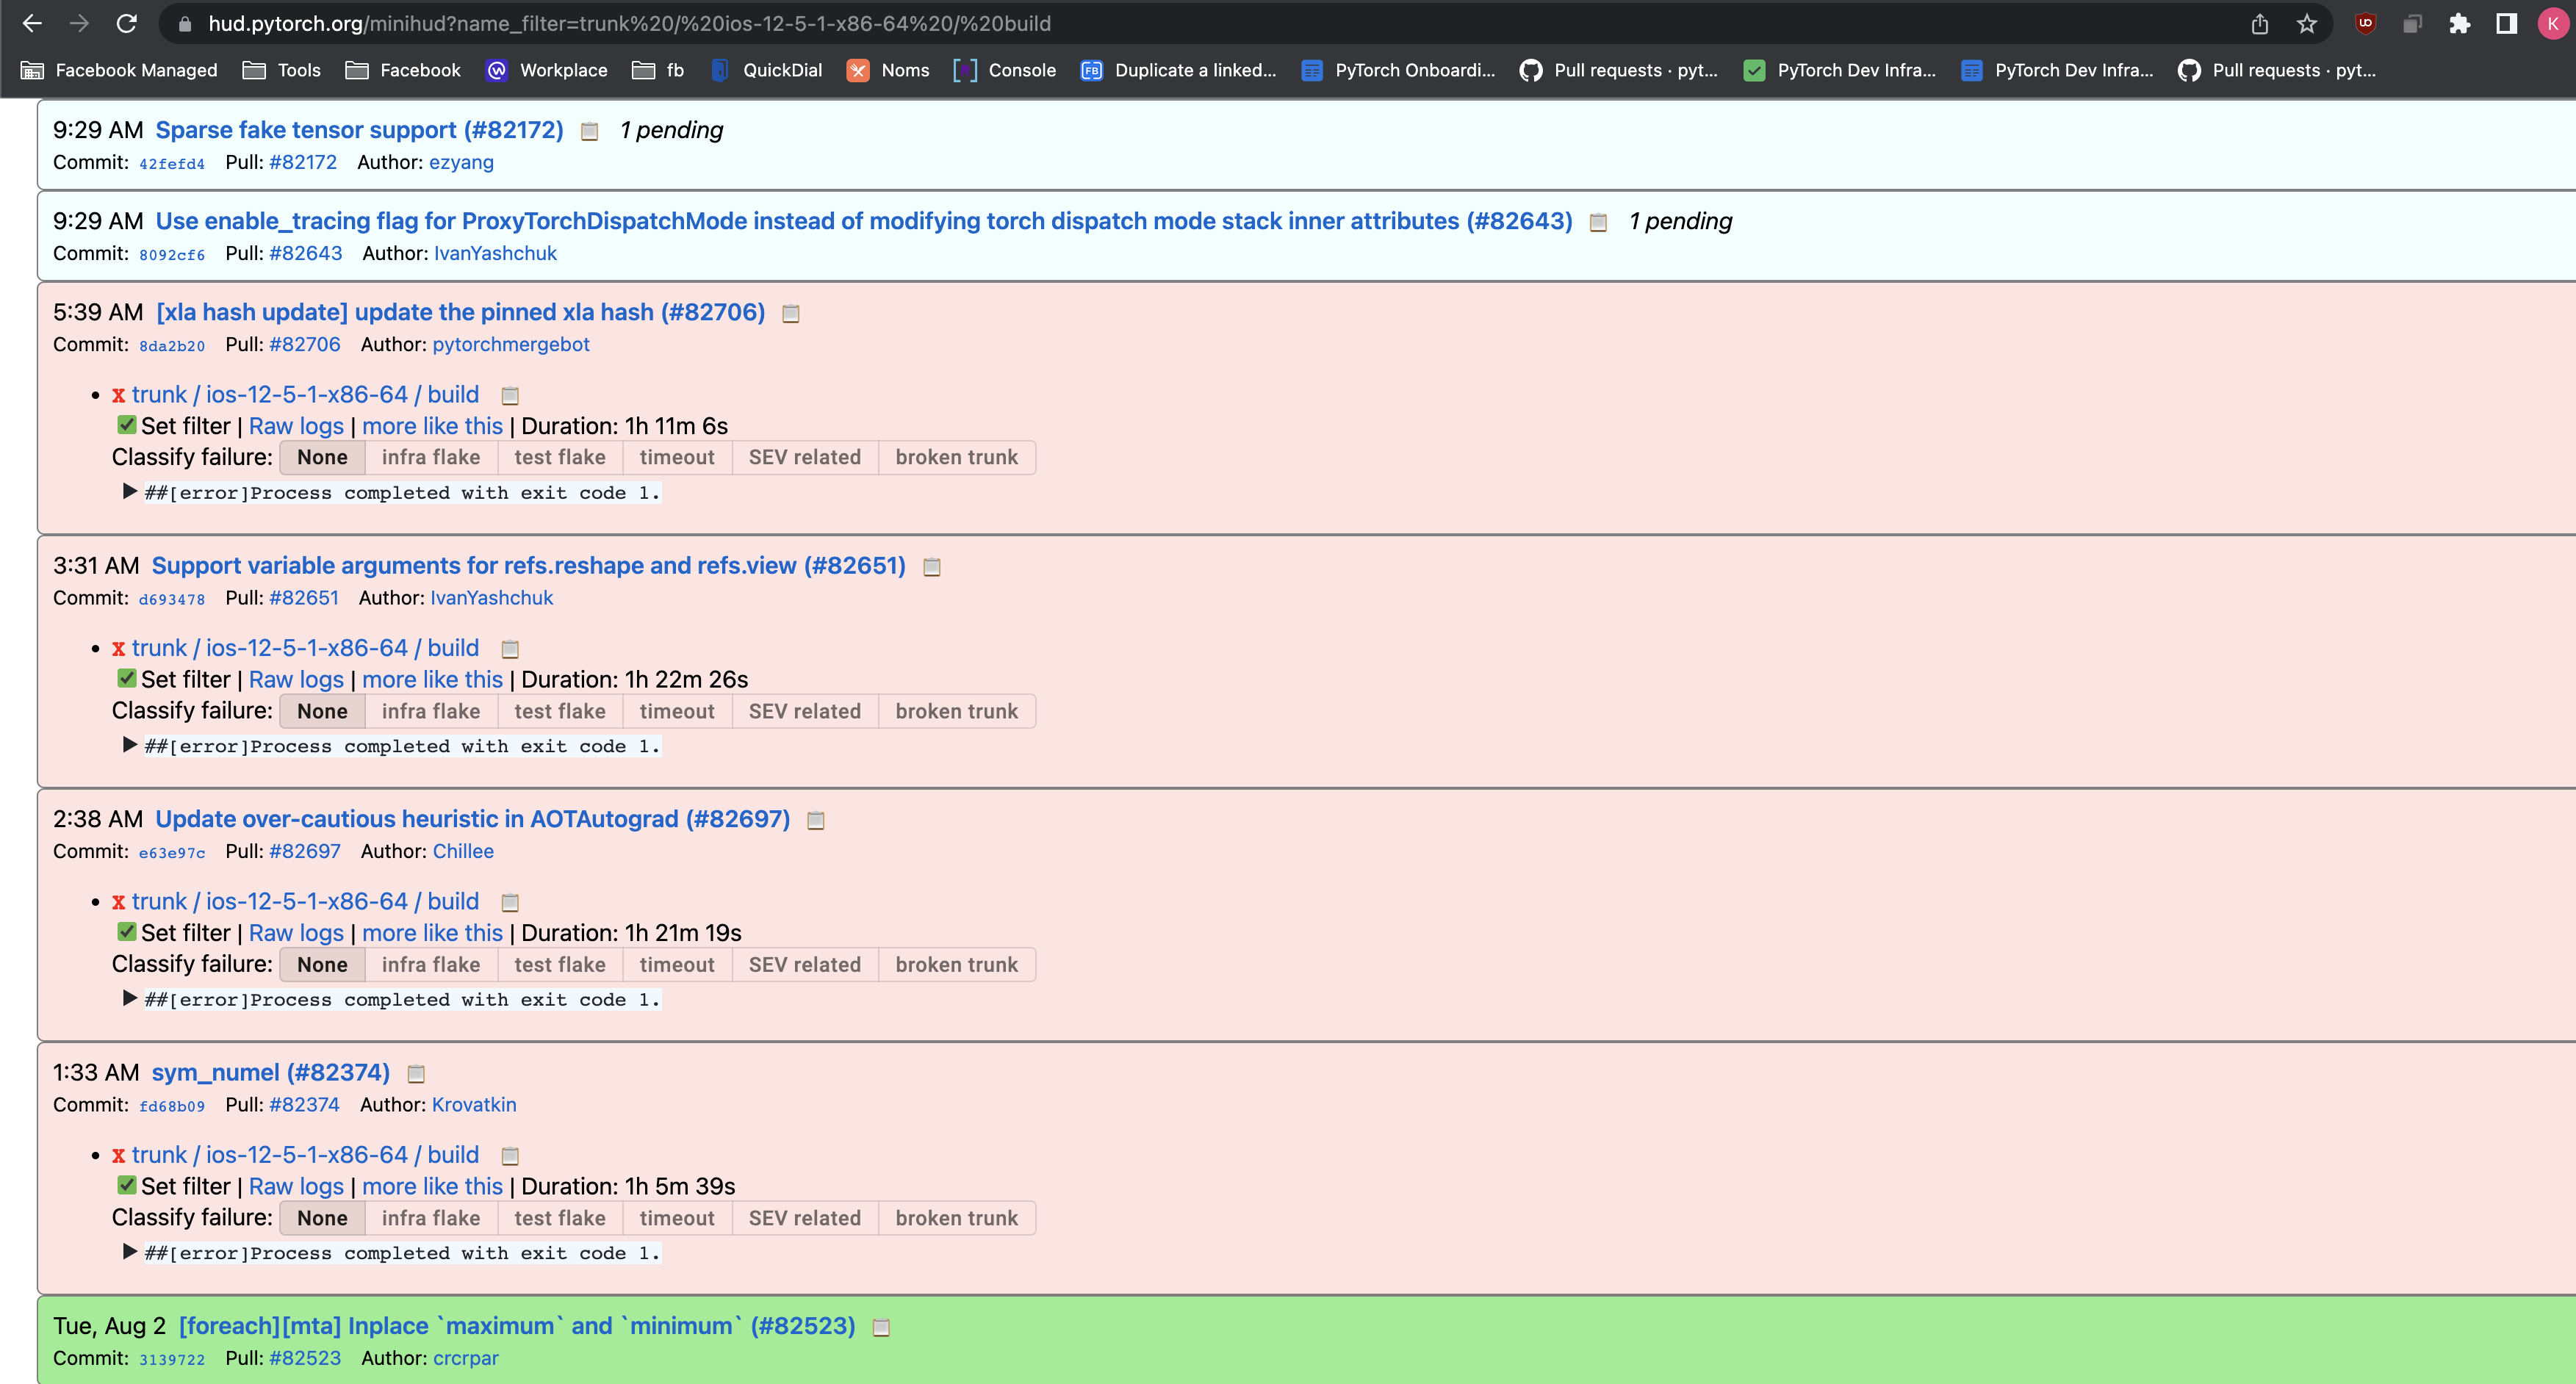
Task: Expand error log triangle under AOTAutograd commit
Action: click(129, 998)
